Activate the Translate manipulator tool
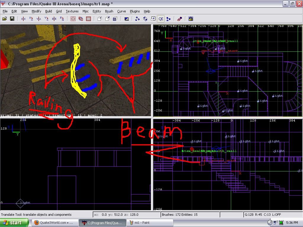This screenshot has width=303, height=227. (137, 19)
